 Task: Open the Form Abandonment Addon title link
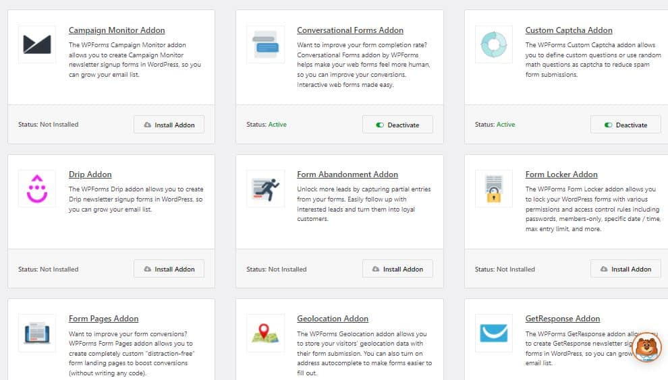click(x=347, y=175)
